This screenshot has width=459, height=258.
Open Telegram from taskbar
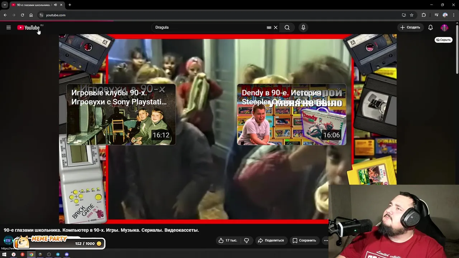[58, 254]
